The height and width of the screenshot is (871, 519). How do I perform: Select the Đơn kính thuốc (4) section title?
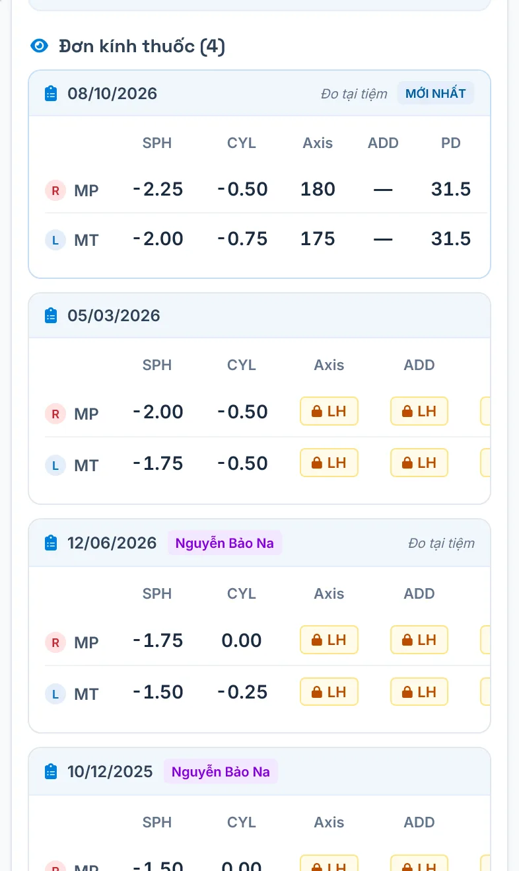coord(142,46)
